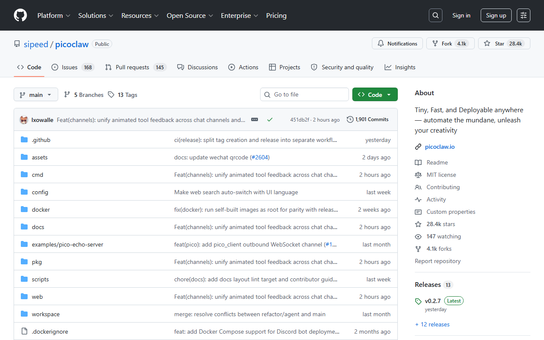Expand the Solutions menu
Screen dimensions: 544x340
[96, 15]
